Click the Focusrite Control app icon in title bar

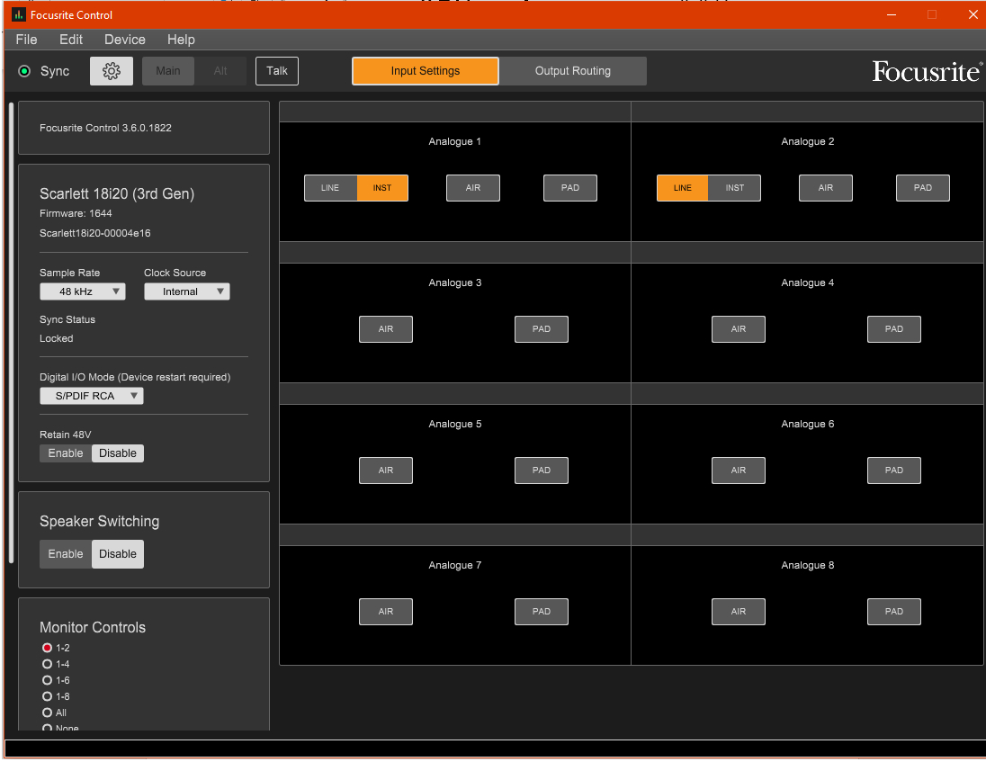[x=18, y=14]
